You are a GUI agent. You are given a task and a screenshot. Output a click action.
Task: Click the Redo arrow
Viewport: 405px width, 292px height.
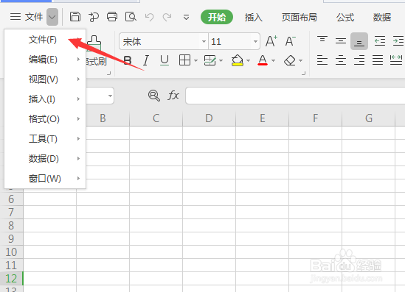tap(167, 17)
